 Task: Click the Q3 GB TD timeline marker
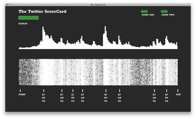[154, 91]
